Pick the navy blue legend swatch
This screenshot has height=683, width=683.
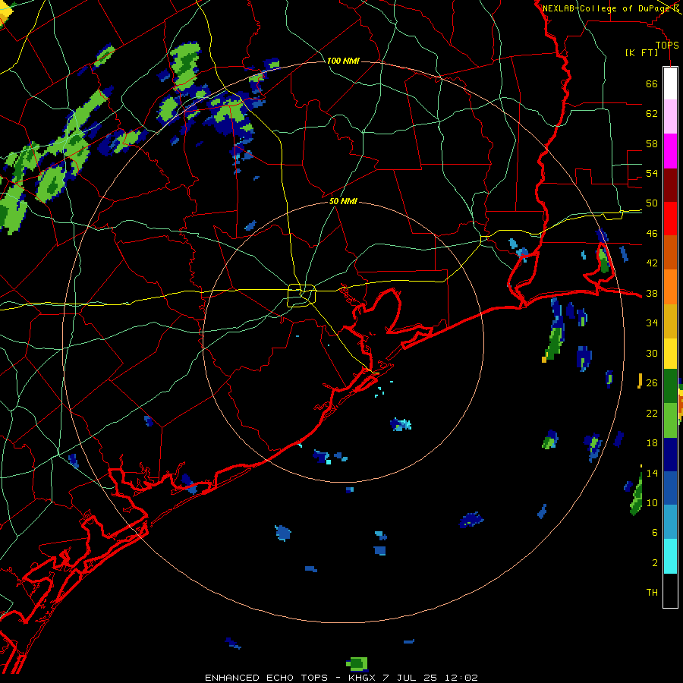pyautogui.click(x=670, y=455)
